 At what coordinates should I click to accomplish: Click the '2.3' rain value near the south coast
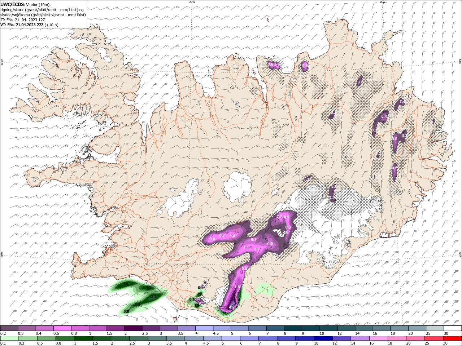[x=200, y=295]
